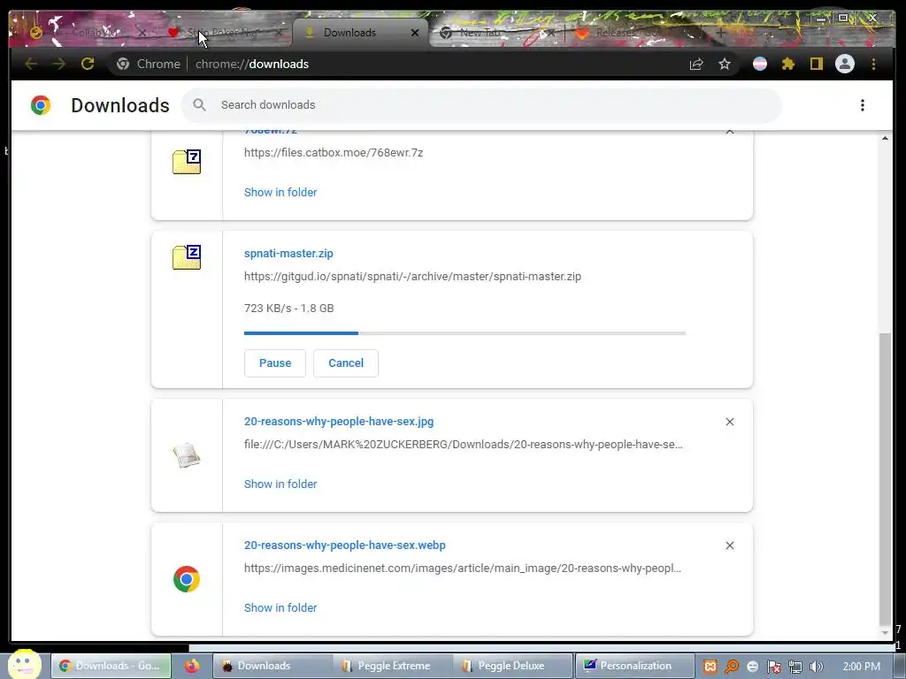Viewport: 906px width, 679px height.
Task: Open the images.medicinenet.com source URL
Action: tap(462, 568)
